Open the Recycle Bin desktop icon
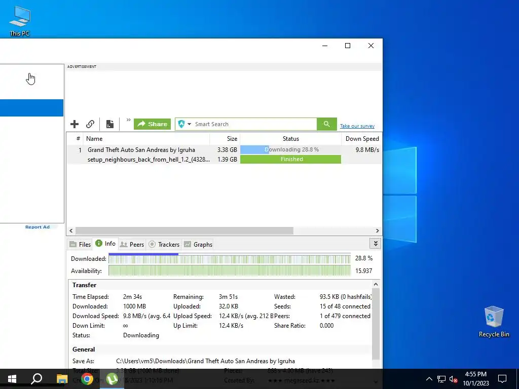This screenshot has height=389, width=519. pos(494,322)
